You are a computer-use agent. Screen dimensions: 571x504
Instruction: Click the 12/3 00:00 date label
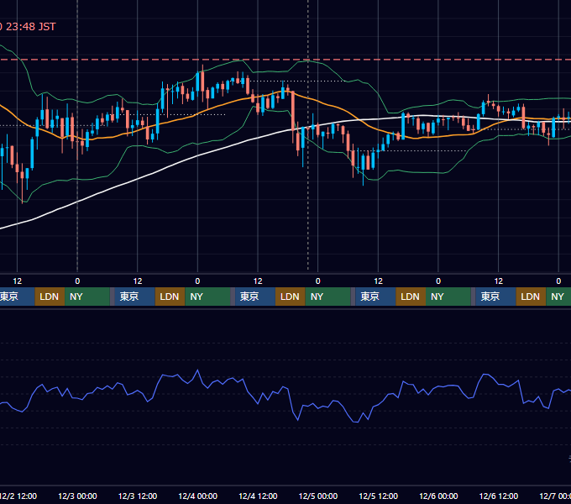(x=77, y=496)
